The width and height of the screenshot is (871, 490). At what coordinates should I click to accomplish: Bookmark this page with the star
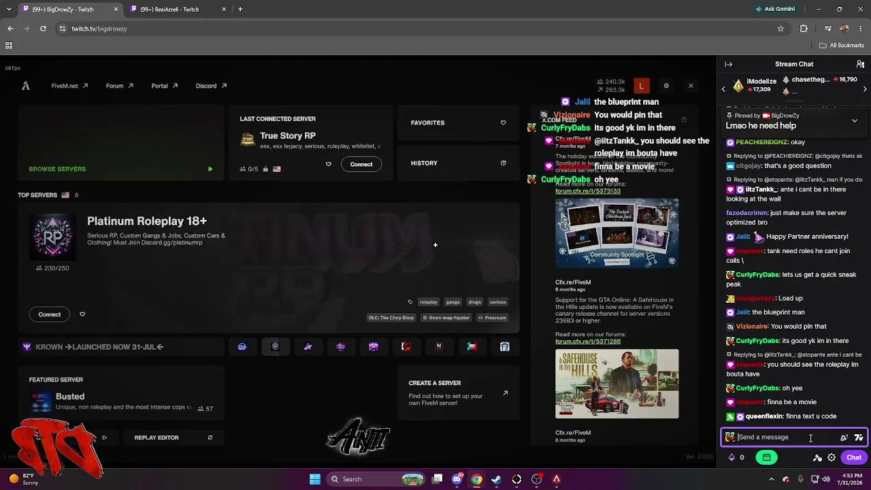tap(780, 29)
